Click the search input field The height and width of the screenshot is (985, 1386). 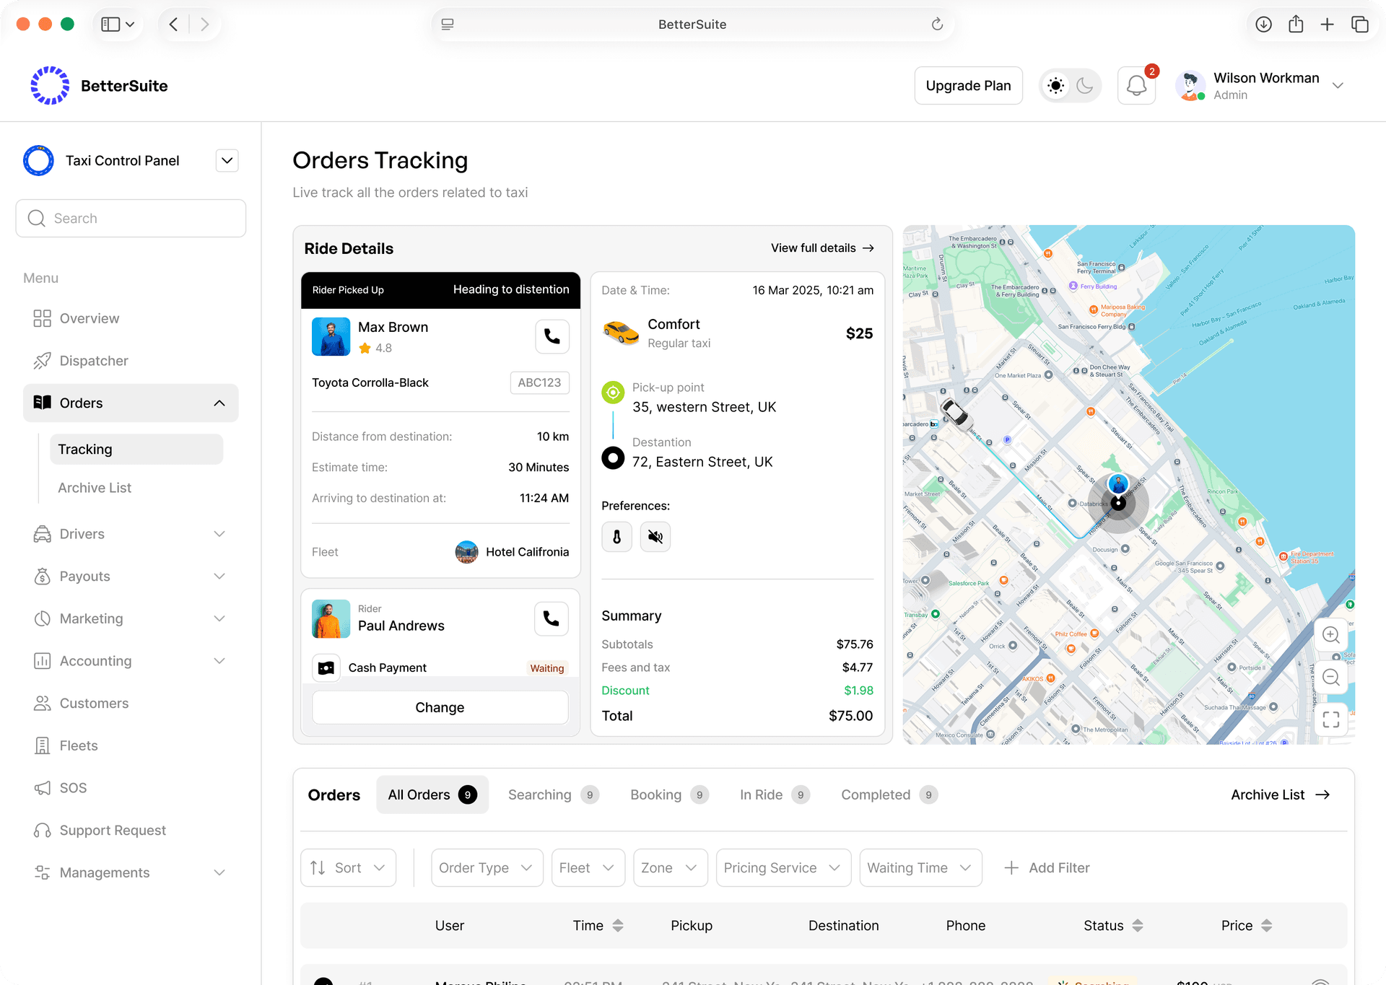point(131,218)
